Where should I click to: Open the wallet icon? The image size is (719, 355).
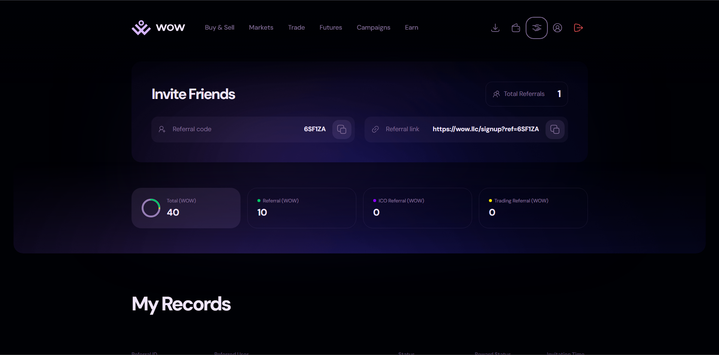pyautogui.click(x=515, y=27)
